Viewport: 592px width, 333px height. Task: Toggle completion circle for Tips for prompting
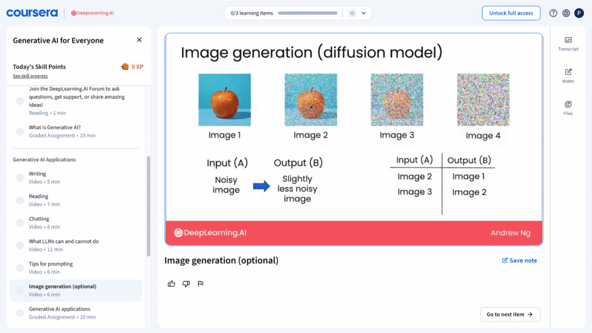(x=20, y=268)
